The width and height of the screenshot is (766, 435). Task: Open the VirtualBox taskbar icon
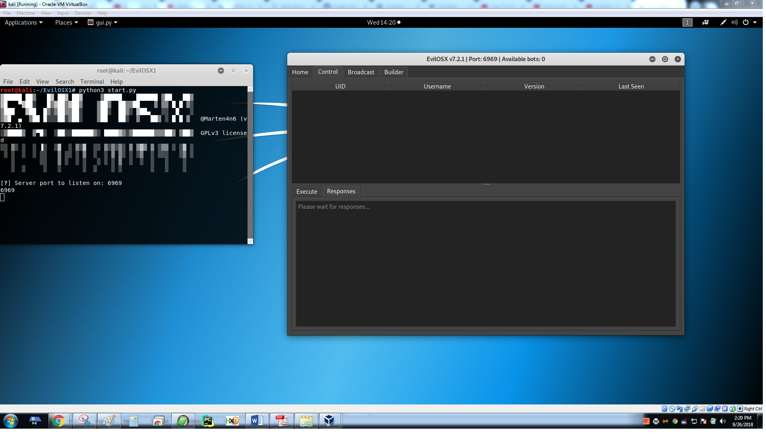tap(329, 421)
